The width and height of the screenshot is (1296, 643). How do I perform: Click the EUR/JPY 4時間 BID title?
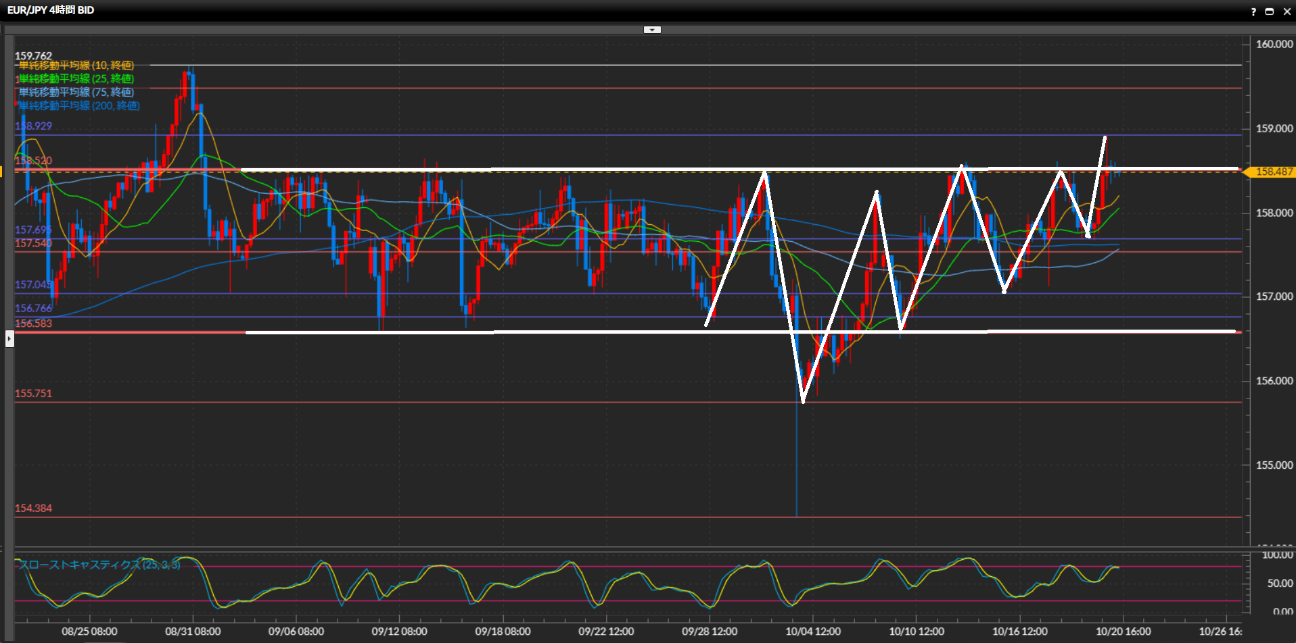pos(51,10)
